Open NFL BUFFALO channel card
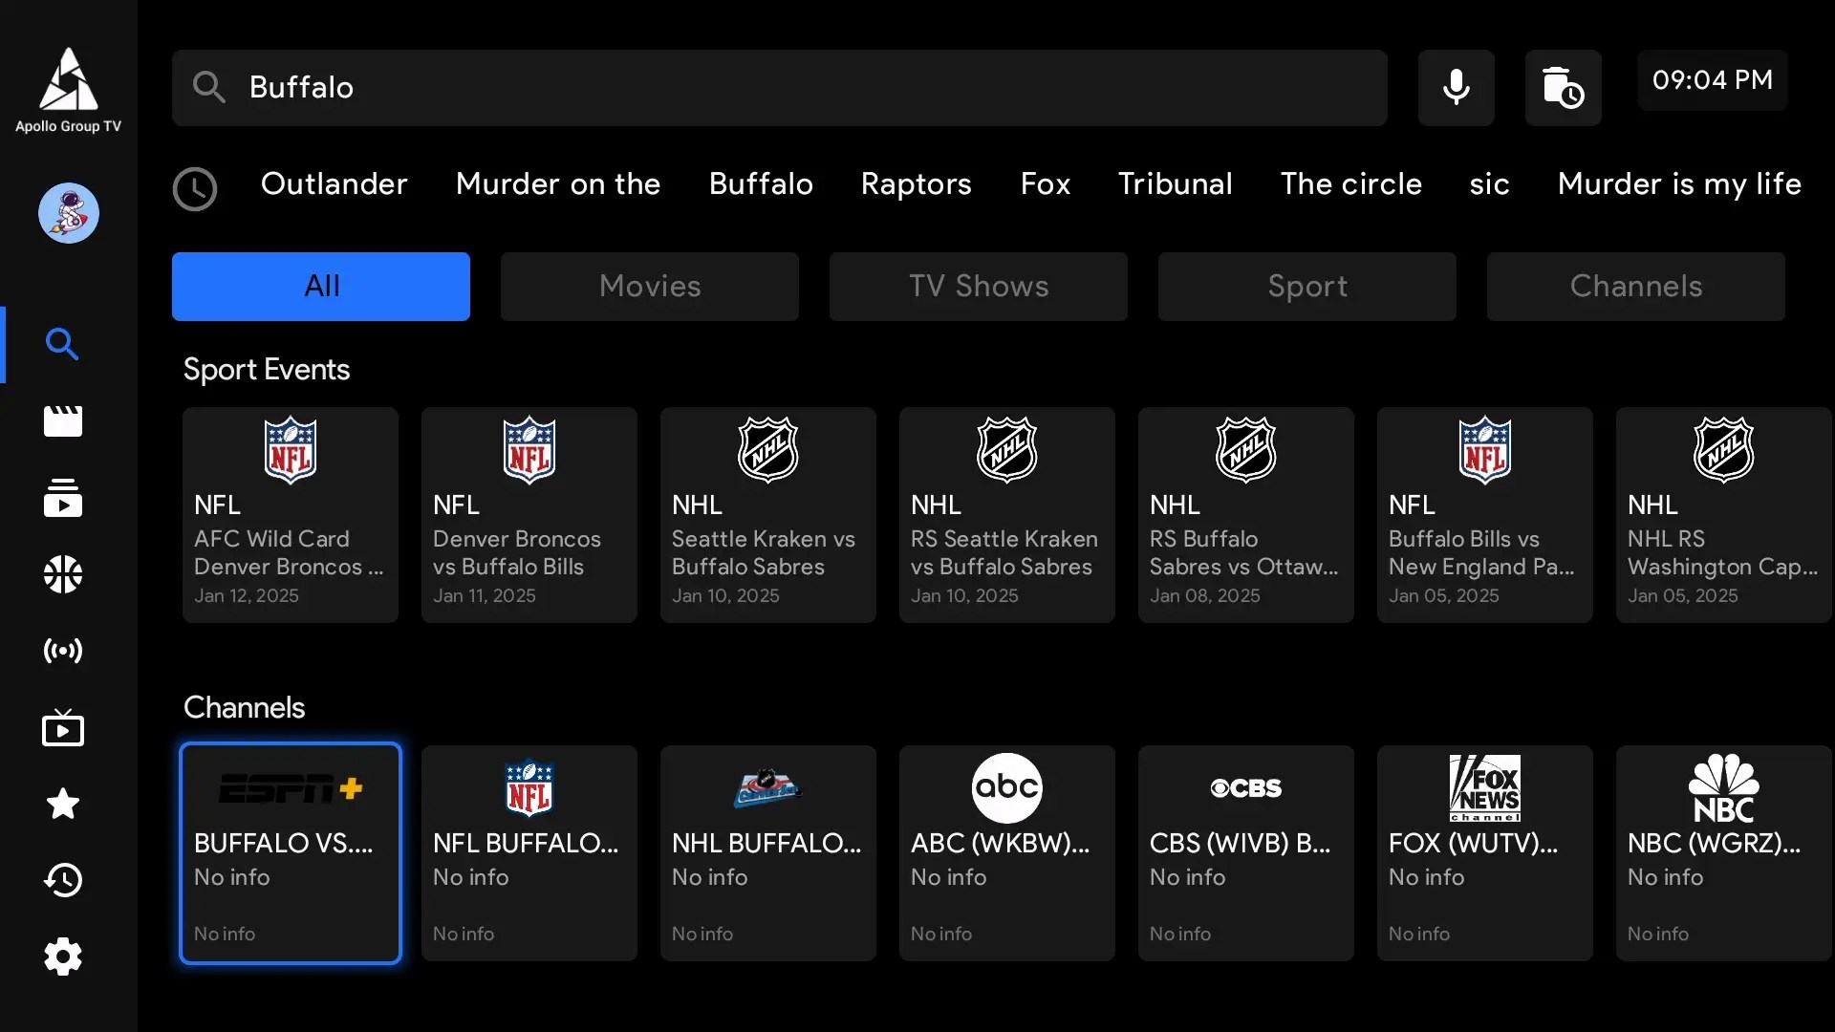The image size is (1835, 1032). click(529, 853)
